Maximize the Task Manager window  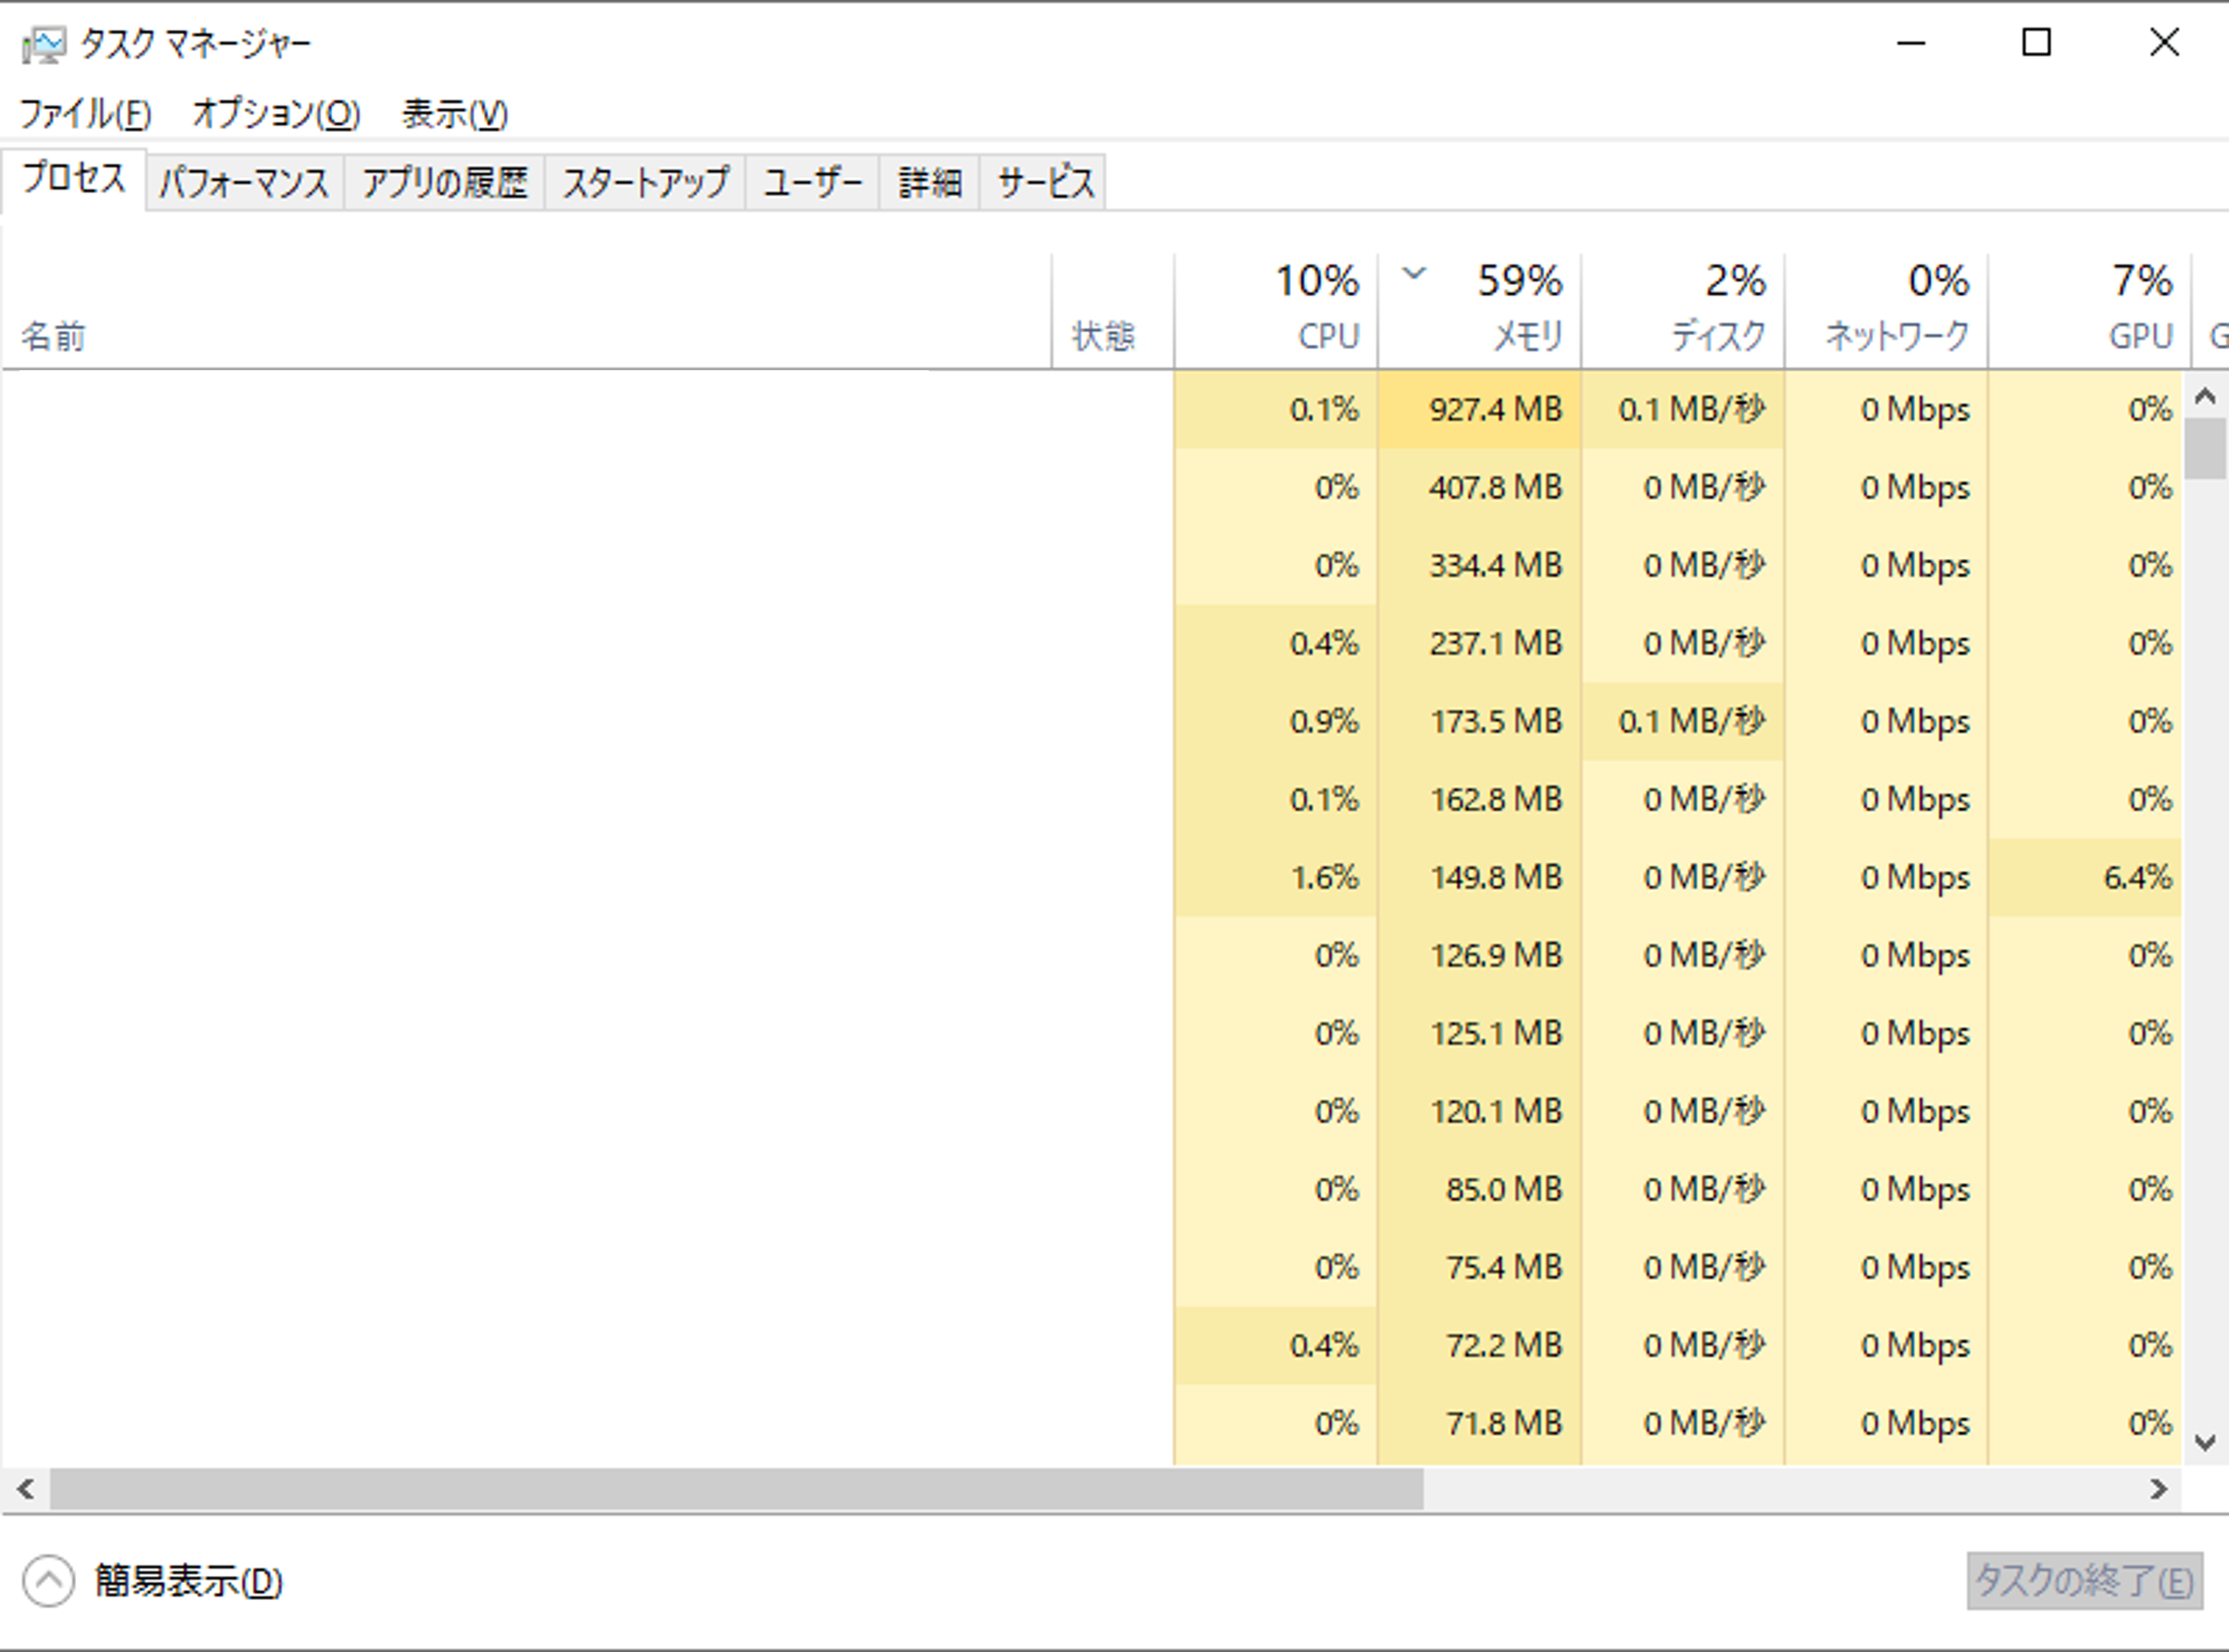tap(2036, 43)
